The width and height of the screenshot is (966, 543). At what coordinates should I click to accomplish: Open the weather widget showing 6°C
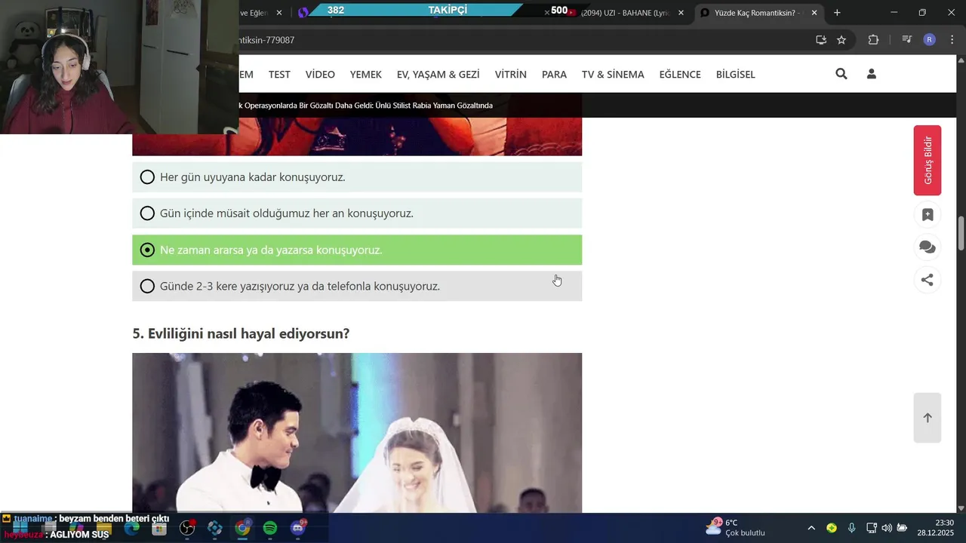[x=736, y=527]
